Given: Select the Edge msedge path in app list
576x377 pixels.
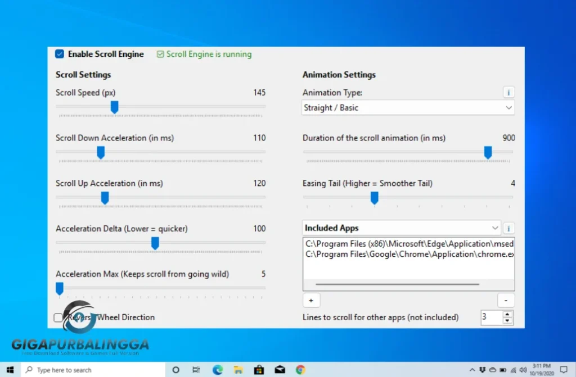Looking at the screenshot, I should click(409, 244).
